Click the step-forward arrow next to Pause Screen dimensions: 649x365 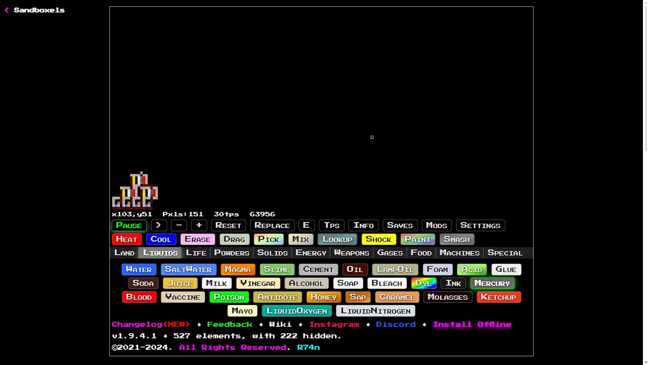[x=159, y=225]
